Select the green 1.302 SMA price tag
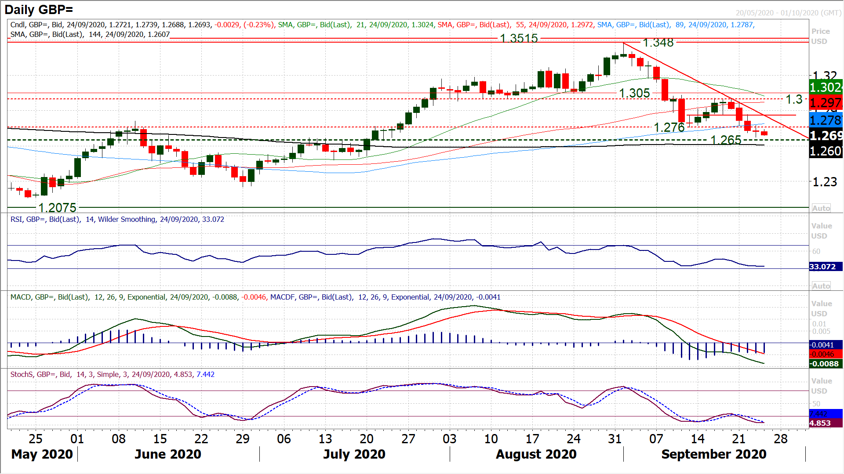844x474 pixels. pos(826,87)
